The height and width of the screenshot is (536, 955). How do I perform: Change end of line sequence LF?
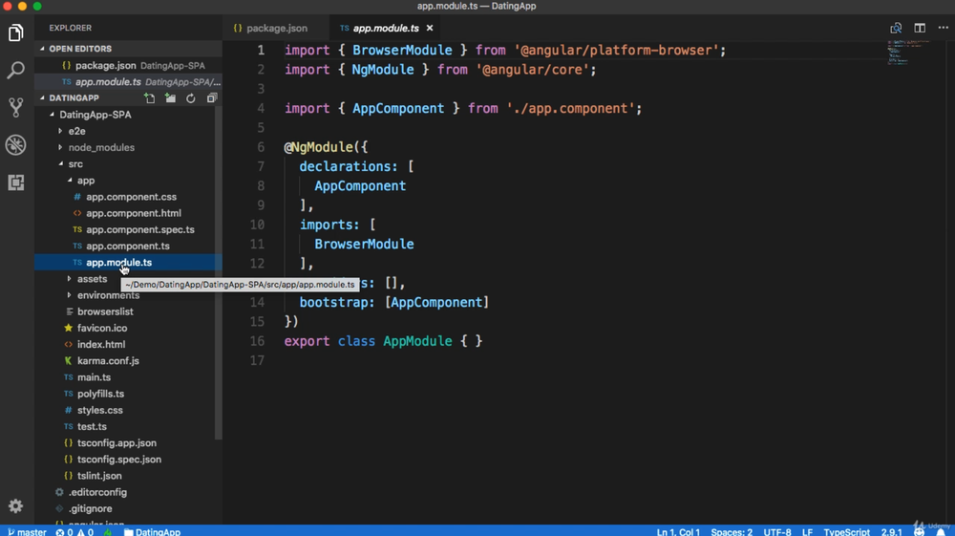807,532
